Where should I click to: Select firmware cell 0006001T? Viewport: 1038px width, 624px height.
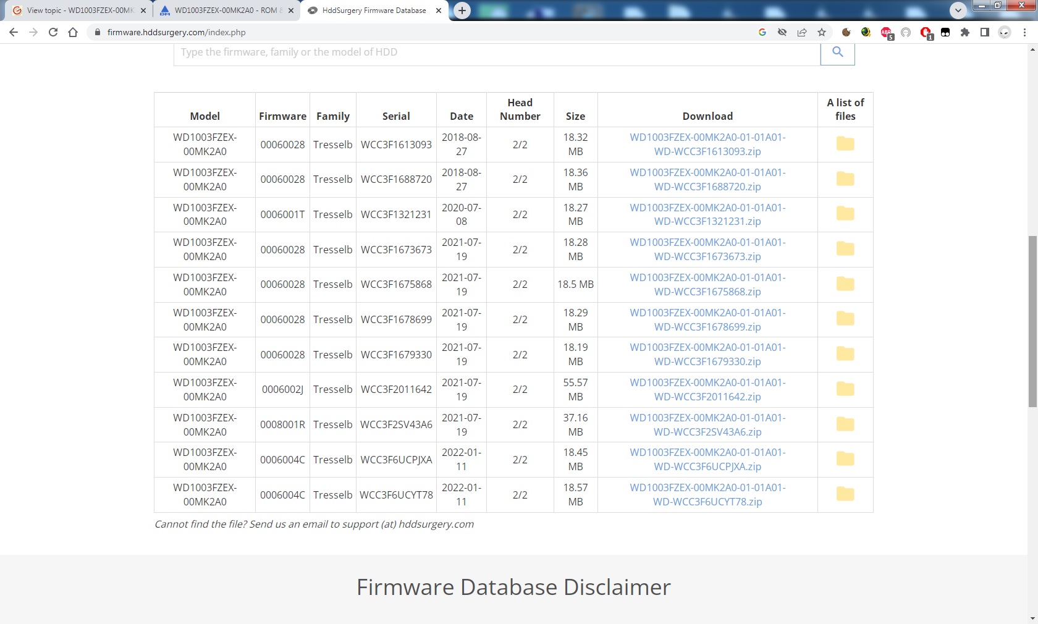(x=282, y=214)
